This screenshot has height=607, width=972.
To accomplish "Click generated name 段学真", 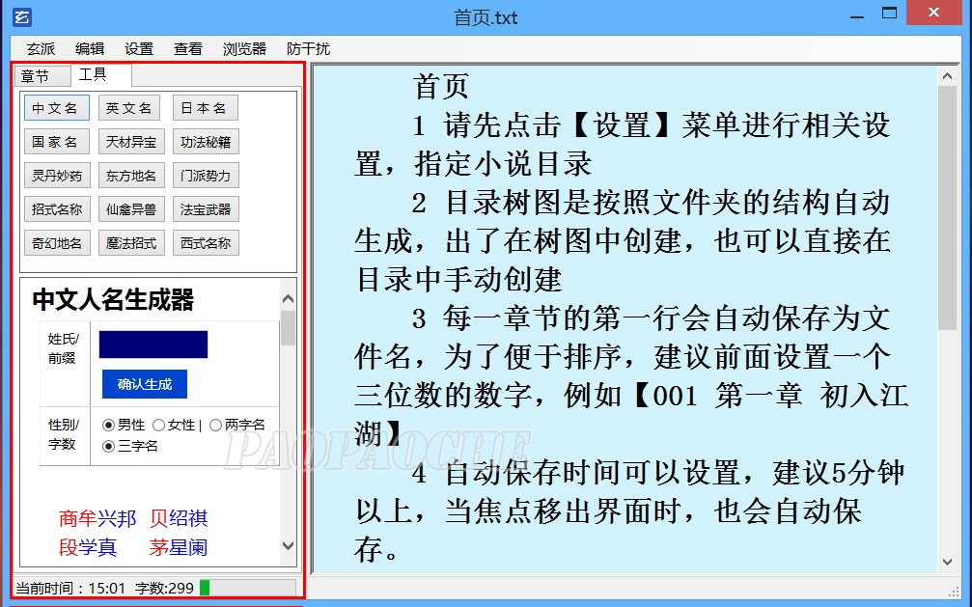I will point(88,547).
